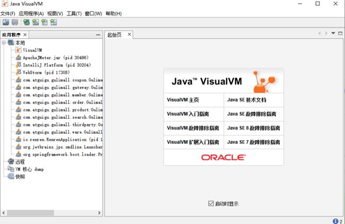Toggle the 启动时显示 checkbox
345x224 pixels.
coord(211,203)
